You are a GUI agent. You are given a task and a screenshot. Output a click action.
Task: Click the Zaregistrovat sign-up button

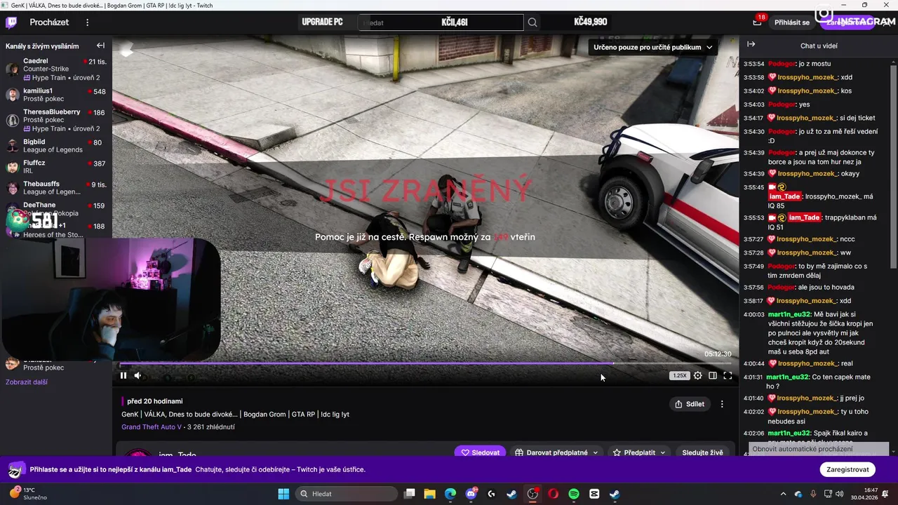pos(847,469)
